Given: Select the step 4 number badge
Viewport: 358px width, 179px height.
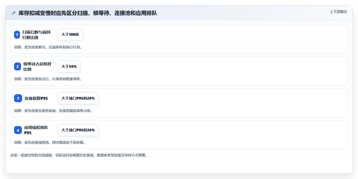Looking at the screenshot, I should click(x=18, y=130).
